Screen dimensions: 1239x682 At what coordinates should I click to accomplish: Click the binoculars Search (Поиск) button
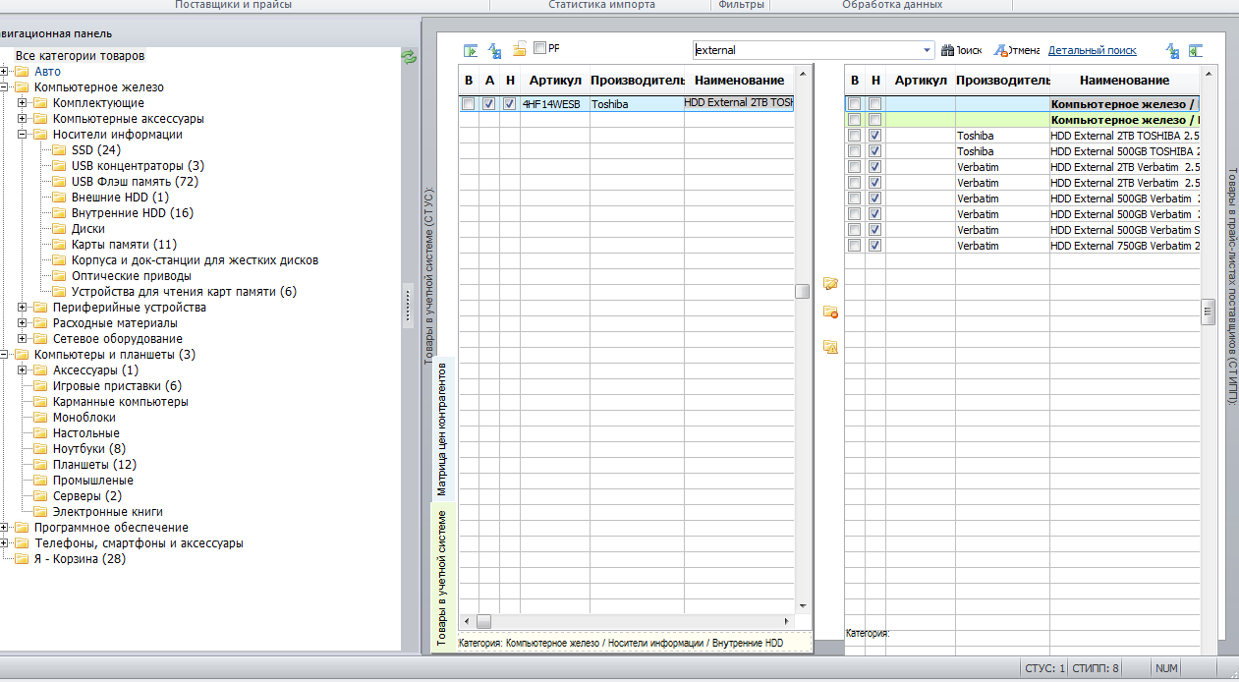point(962,50)
